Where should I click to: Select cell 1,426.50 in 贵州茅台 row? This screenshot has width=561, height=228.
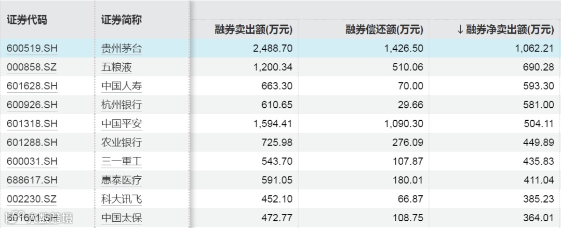(404, 48)
